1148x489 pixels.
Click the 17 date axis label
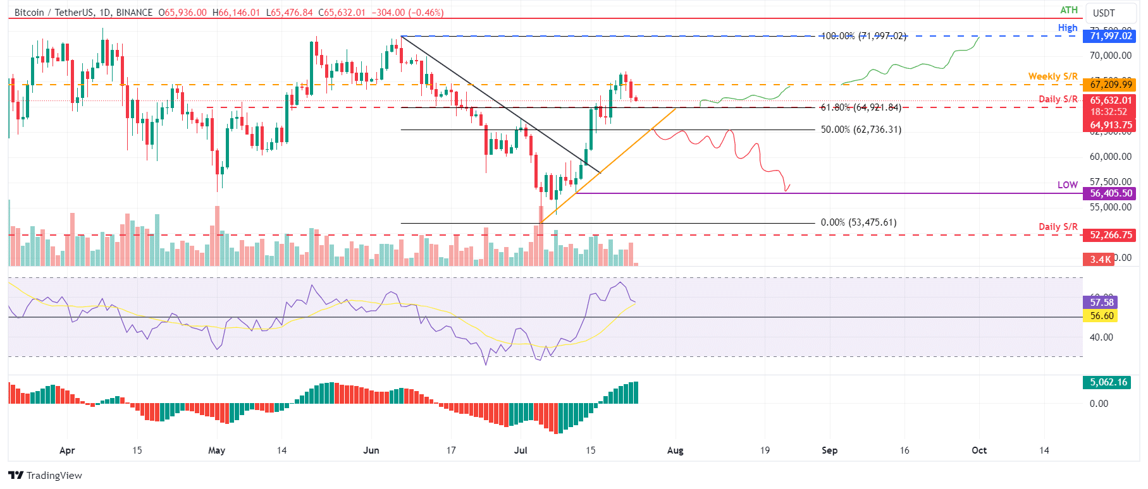[x=451, y=450]
